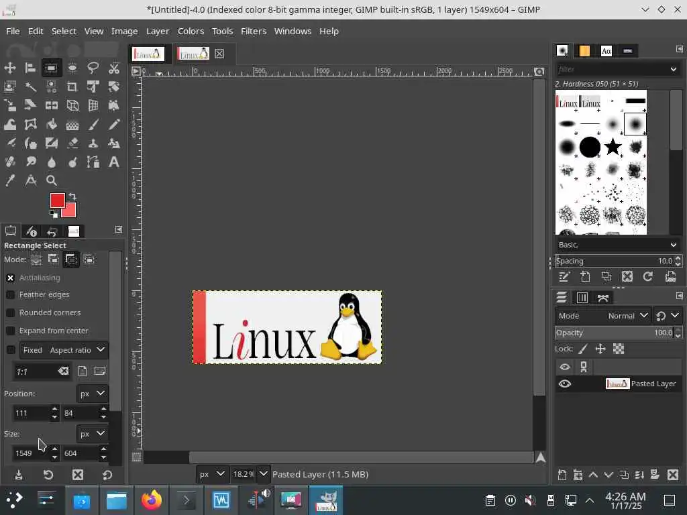This screenshot has height=515, width=687.
Task: Enable the Feather edges checkbox
Action: coord(11,295)
